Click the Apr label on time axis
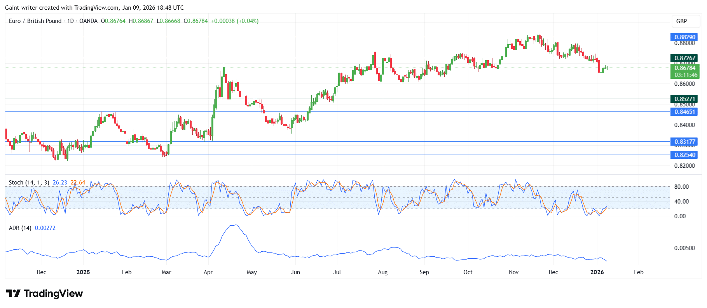The height and width of the screenshot is (308, 707). [x=208, y=272]
